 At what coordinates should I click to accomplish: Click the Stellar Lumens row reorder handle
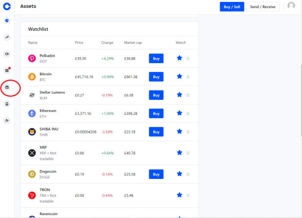click(188, 95)
